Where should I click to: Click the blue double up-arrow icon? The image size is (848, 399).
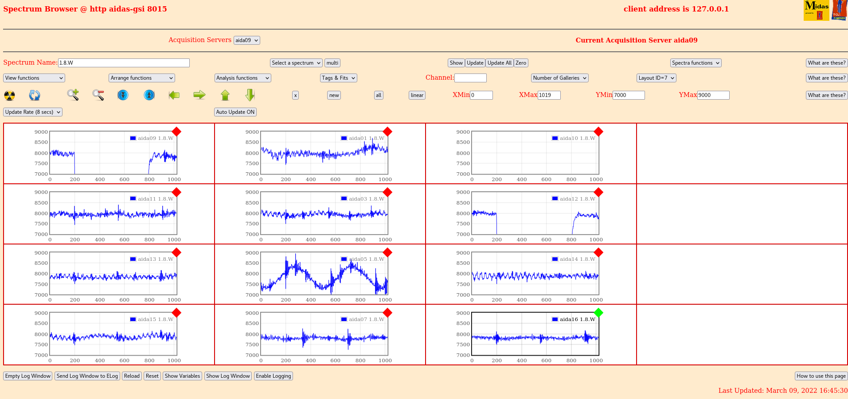pyautogui.click(x=149, y=95)
